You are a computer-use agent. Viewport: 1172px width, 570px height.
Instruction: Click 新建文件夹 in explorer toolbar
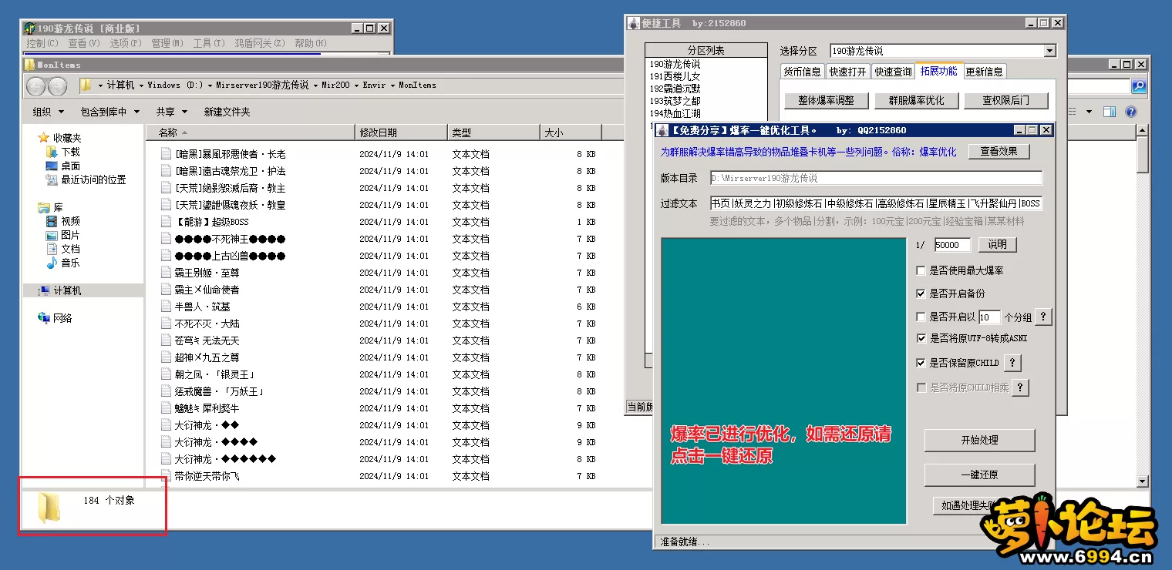pyautogui.click(x=227, y=112)
